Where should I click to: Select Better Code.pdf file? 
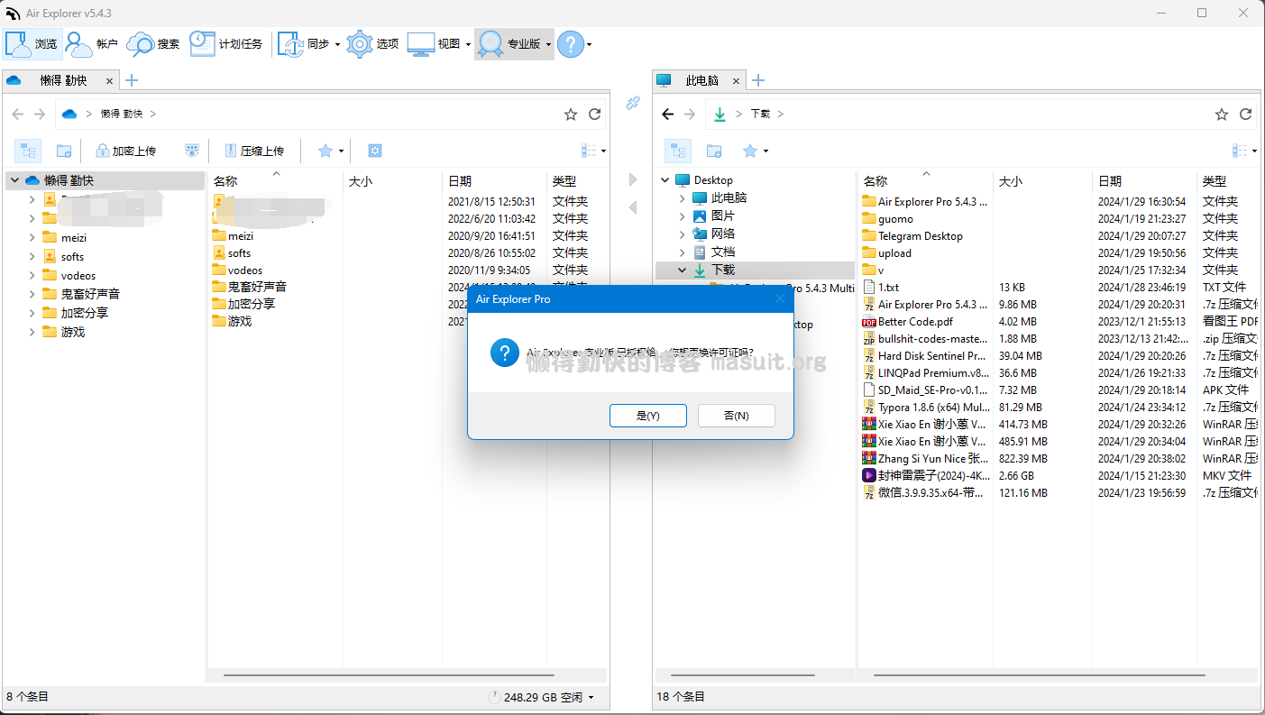click(915, 322)
